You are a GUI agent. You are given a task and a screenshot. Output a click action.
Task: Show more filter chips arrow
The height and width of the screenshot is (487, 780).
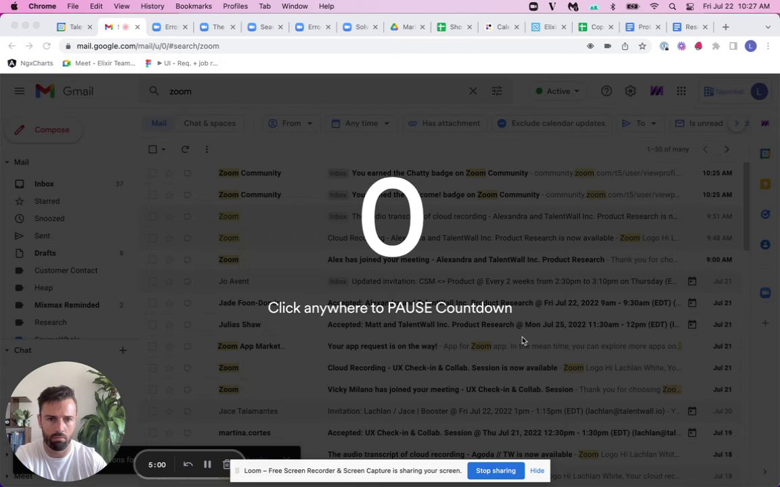(737, 123)
